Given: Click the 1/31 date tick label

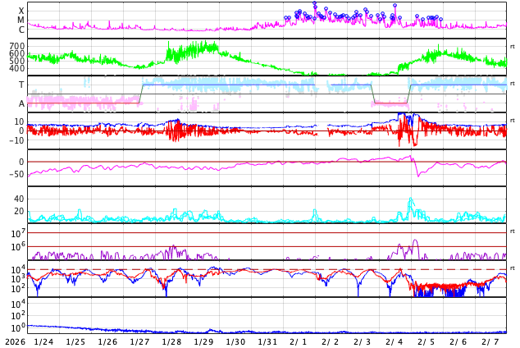Looking at the screenshot, I should (267, 341).
